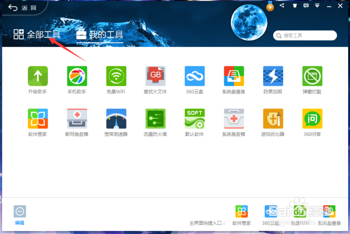Open the 默认软件 default software tool
350x234 pixels.
coord(195,119)
